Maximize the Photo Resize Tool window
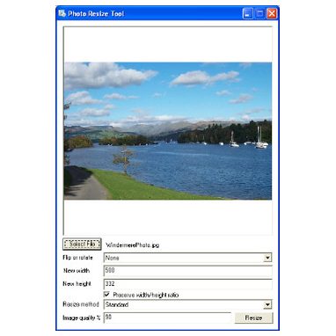Image resolution: width=336 pixels, height=336 pixels. (x=259, y=13)
